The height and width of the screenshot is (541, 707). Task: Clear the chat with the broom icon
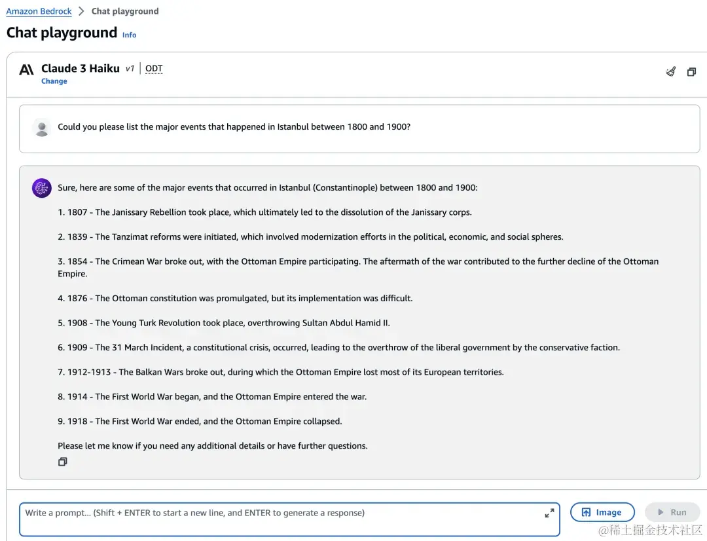(x=671, y=72)
